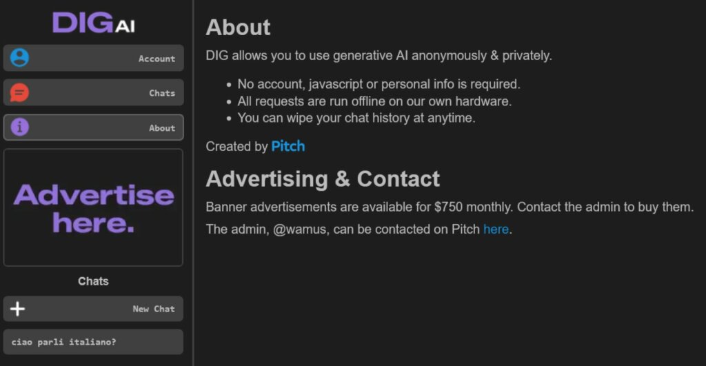Start a chat via New Chat text
The image size is (706, 366).
pyautogui.click(x=154, y=309)
